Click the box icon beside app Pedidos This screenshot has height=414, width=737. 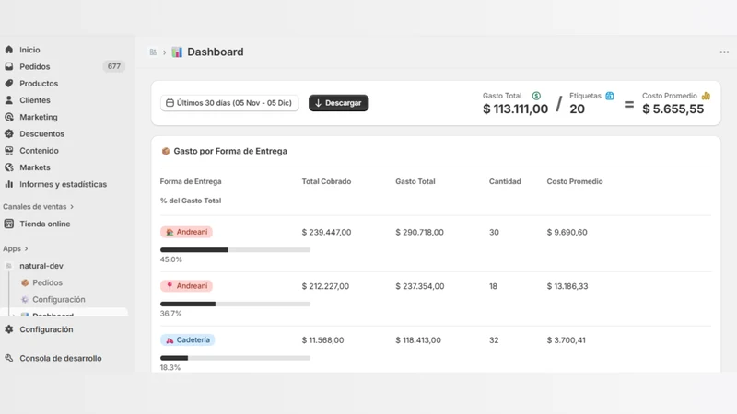(x=25, y=282)
